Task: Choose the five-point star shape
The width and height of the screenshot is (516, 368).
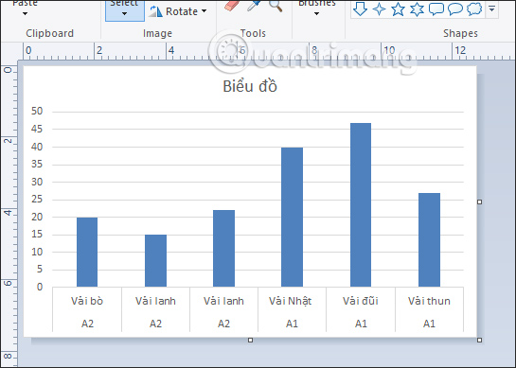Action: (x=398, y=9)
